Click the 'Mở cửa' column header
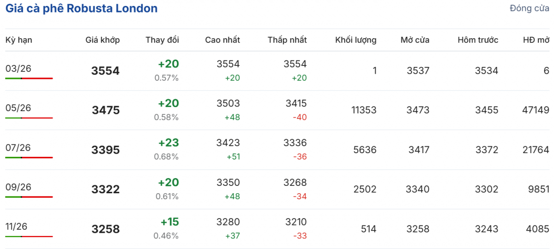Screen dimensions: 554x249 (x=415, y=40)
